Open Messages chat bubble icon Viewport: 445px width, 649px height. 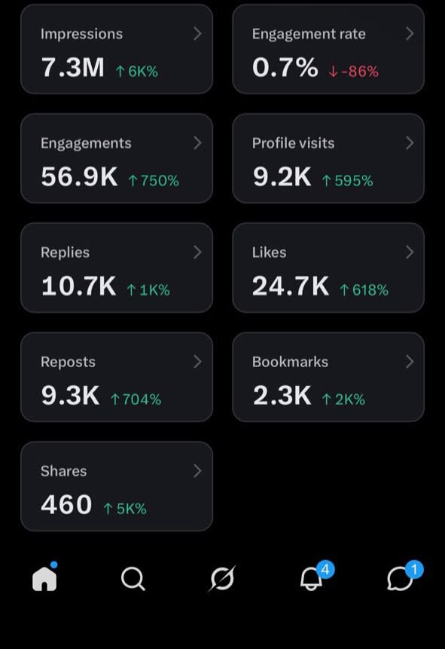coord(400,578)
